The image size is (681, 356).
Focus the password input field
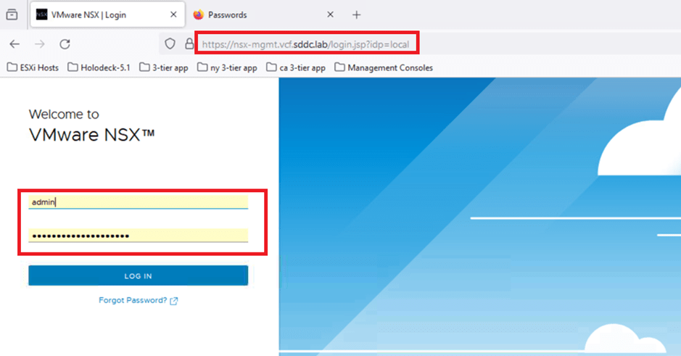tap(138, 236)
